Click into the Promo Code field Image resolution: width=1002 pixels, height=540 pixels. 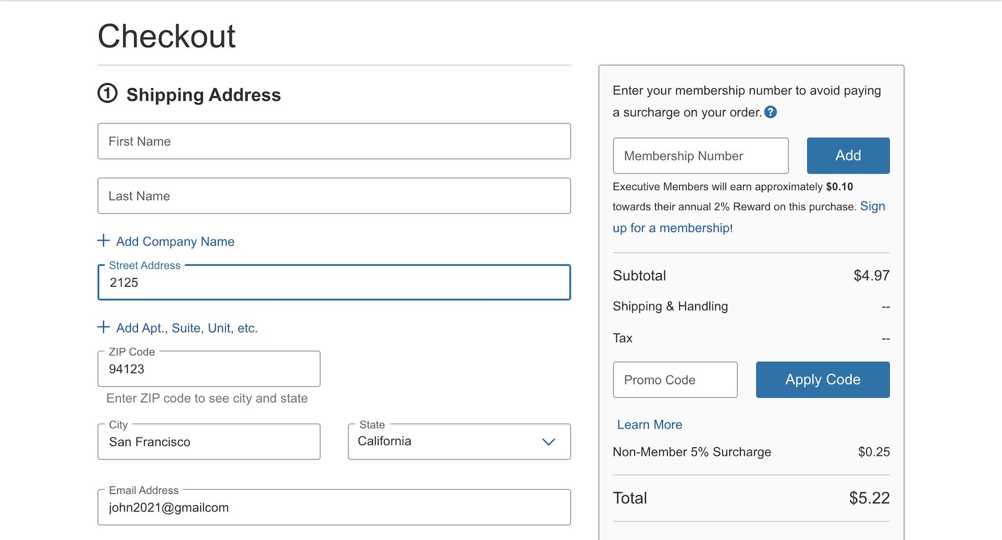[675, 380]
